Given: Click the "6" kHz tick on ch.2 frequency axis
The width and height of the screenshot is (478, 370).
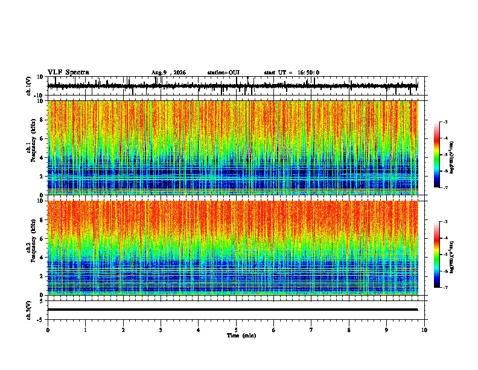Looking at the screenshot, I should coord(42,239).
